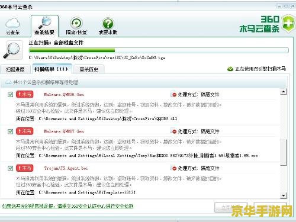The width and height of the screenshot is (296, 222).
Task: Click 处理方式: 隔离文件 for Malware.QVM07.Gen
Action: (x=198, y=131)
